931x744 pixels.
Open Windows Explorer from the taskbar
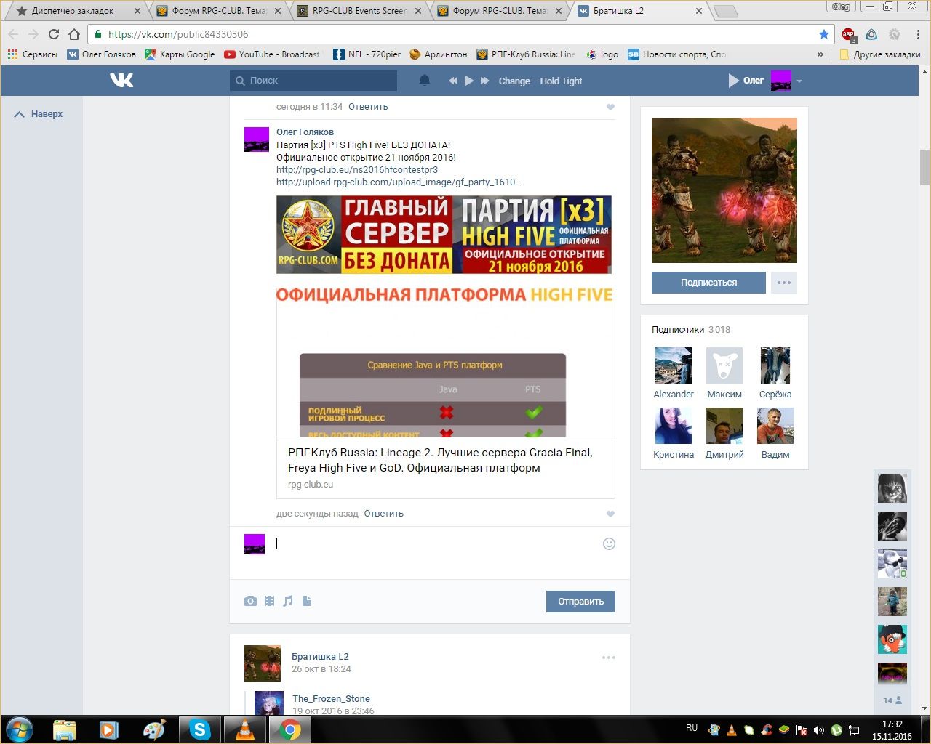[65, 729]
